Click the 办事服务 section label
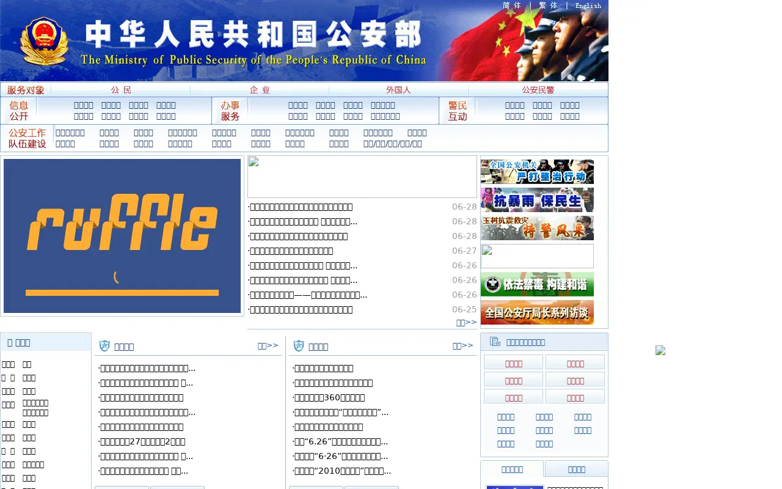 (x=230, y=111)
